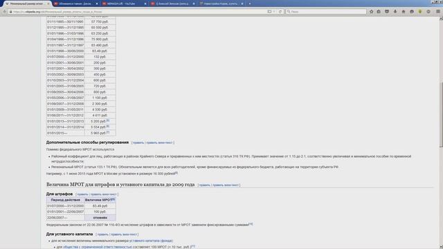
Task: Close the fifth browser tab
Action: [242, 3]
